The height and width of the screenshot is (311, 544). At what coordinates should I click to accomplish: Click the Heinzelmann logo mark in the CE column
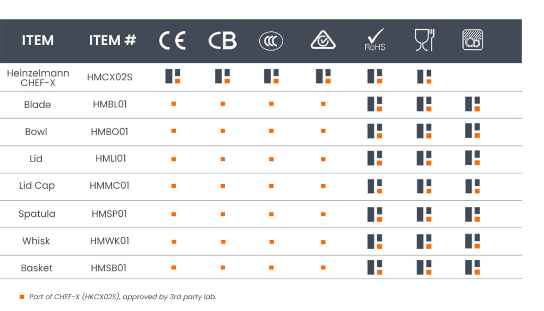pyautogui.click(x=173, y=77)
